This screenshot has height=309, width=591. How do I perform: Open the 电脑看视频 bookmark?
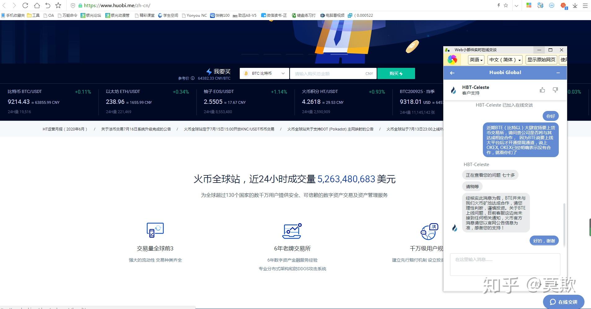332,15
